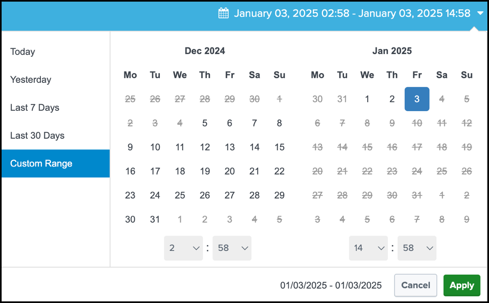The image size is (489, 303).
Task: Select the Yesterday preset
Action: pyautogui.click(x=30, y=80)
